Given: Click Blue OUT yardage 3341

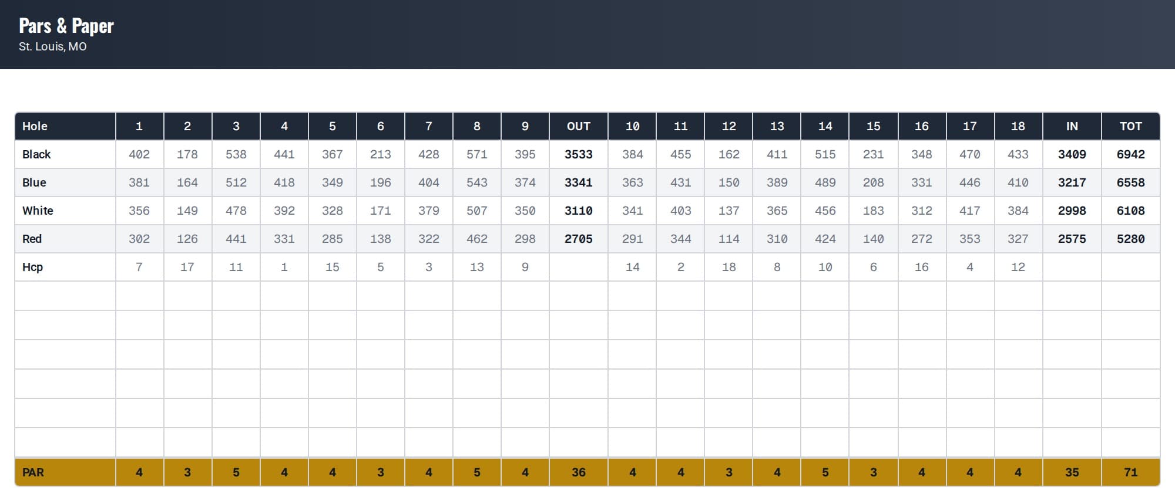Looking at the screenshot, I should 579,182.
